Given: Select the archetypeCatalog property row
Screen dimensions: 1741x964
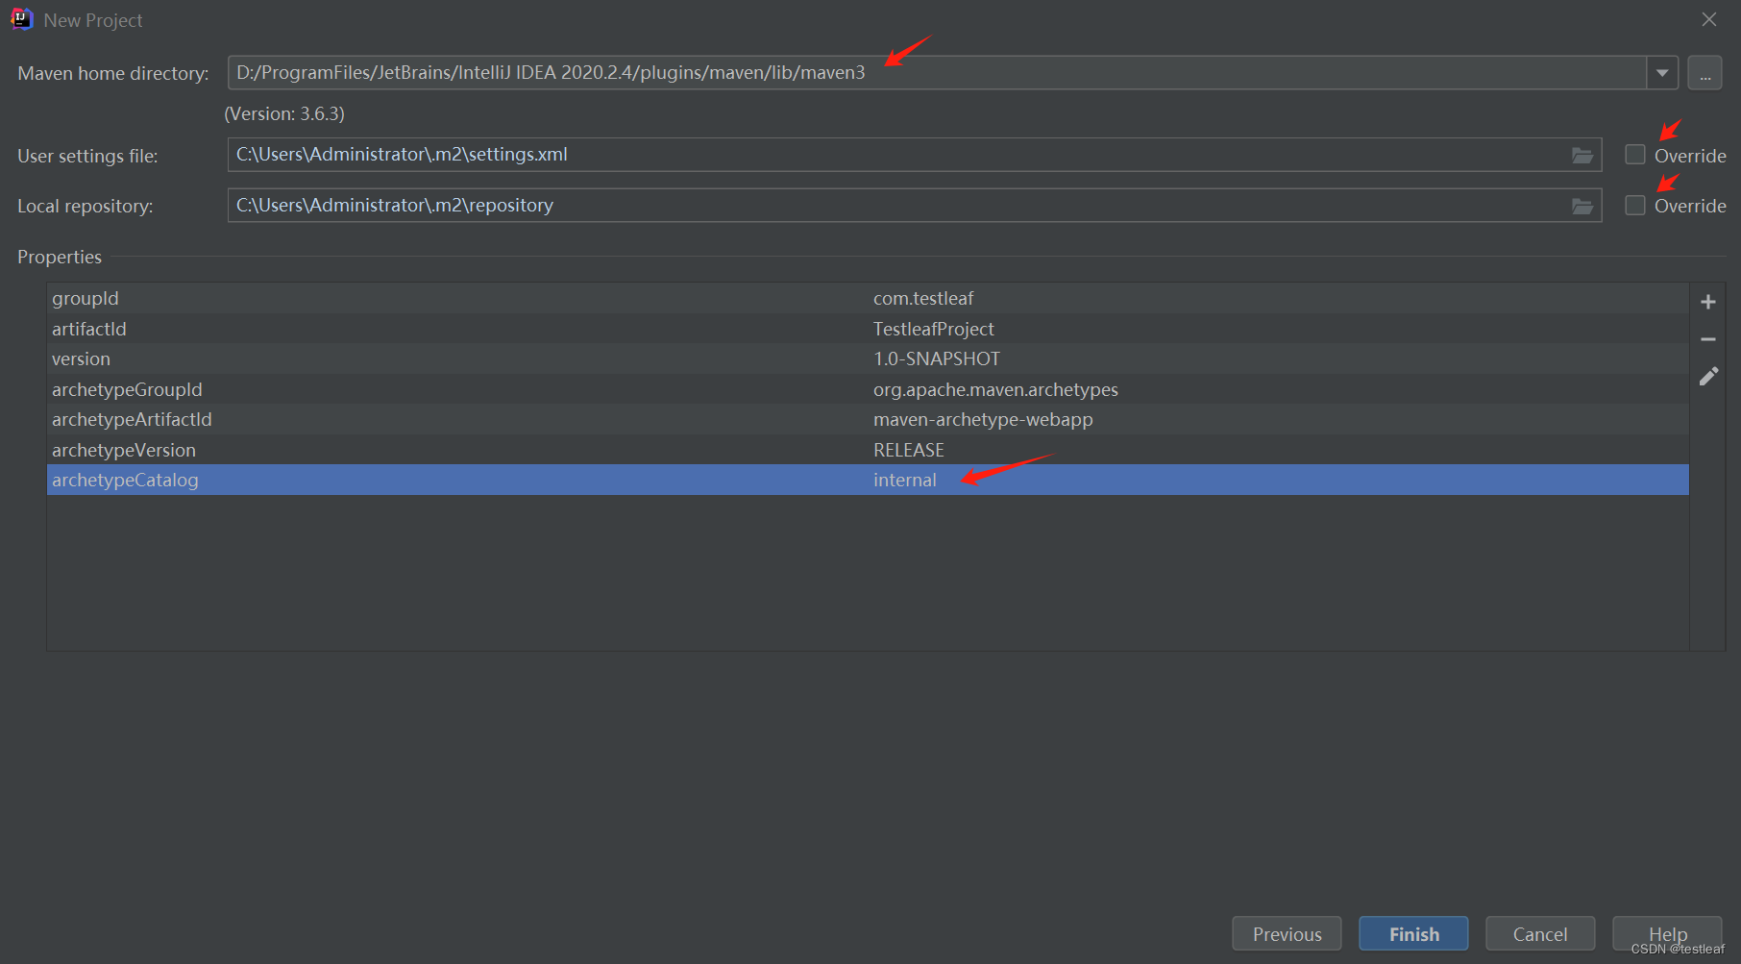Looking at the screenshot, I should click(x=868, y=480).
